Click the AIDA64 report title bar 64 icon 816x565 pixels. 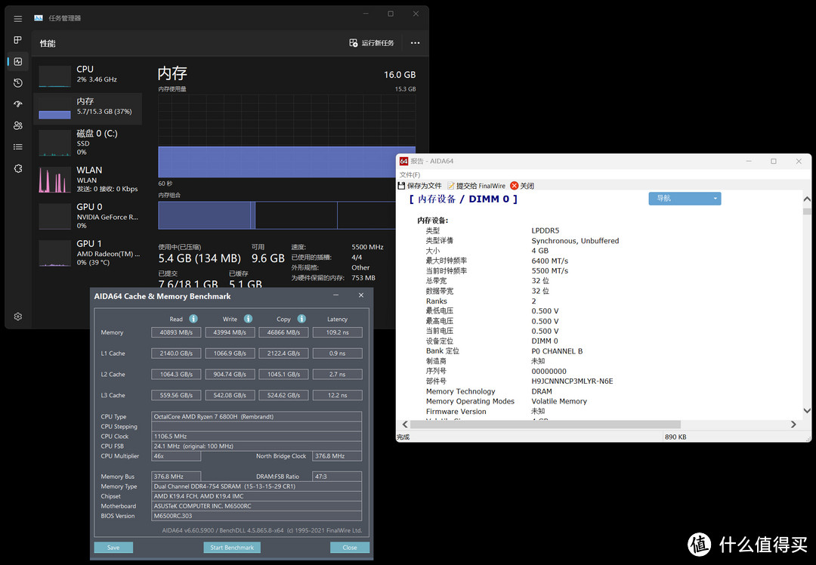coord(403,162)
